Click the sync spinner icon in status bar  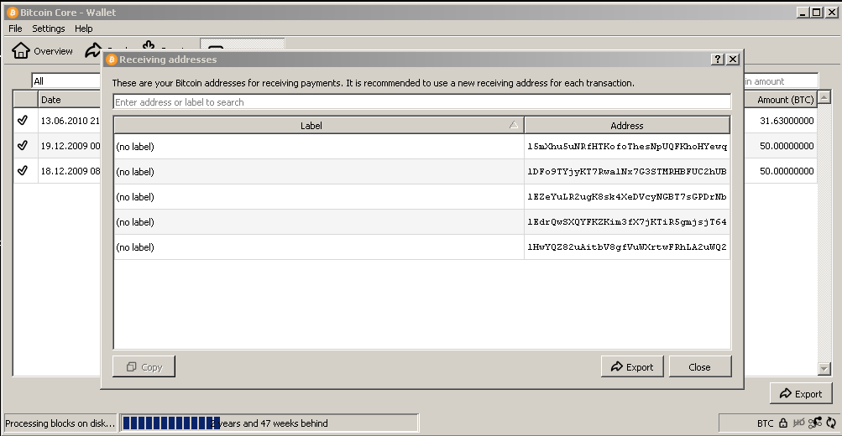click(x=831, y=423)
